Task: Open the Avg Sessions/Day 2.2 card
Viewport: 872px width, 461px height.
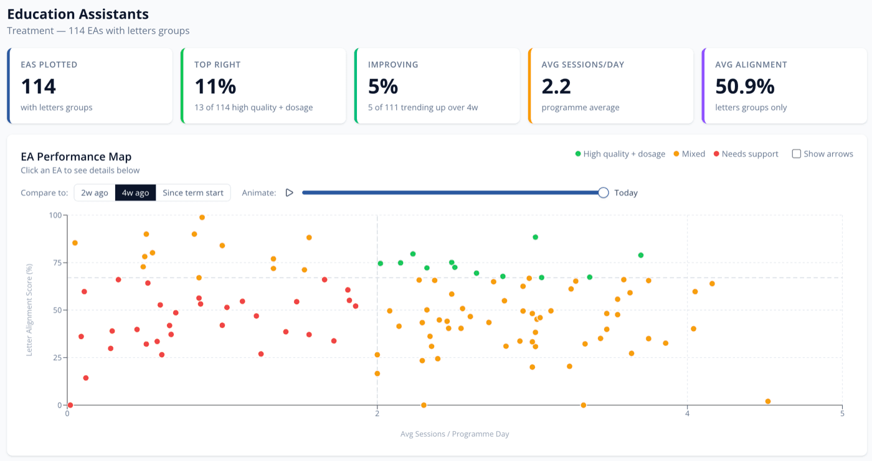Action: tap(610, 86)
